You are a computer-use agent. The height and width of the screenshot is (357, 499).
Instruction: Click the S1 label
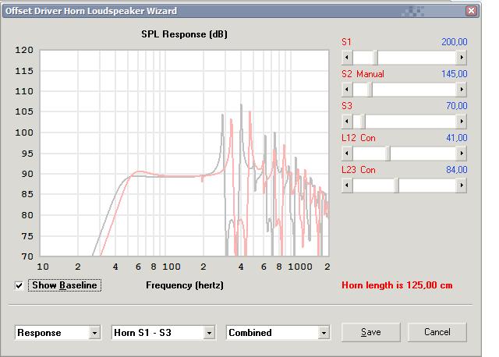(346, 42)
